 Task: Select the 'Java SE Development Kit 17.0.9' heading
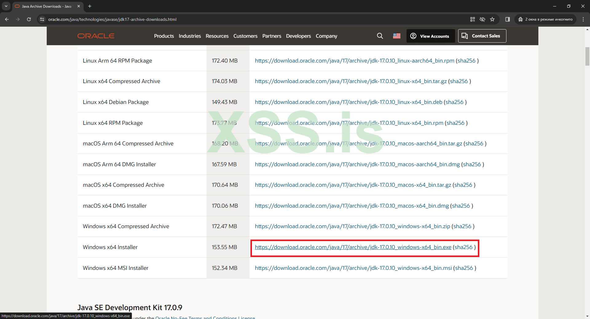pyautogui.click(x=130, y=308)
